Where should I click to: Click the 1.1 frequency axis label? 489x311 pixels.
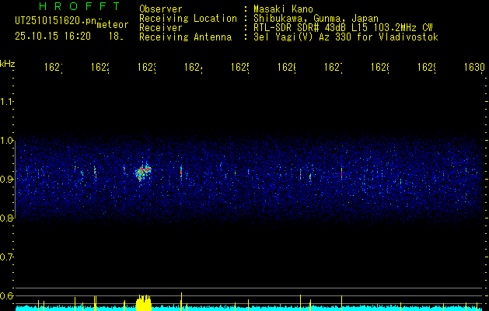point(6,102)
